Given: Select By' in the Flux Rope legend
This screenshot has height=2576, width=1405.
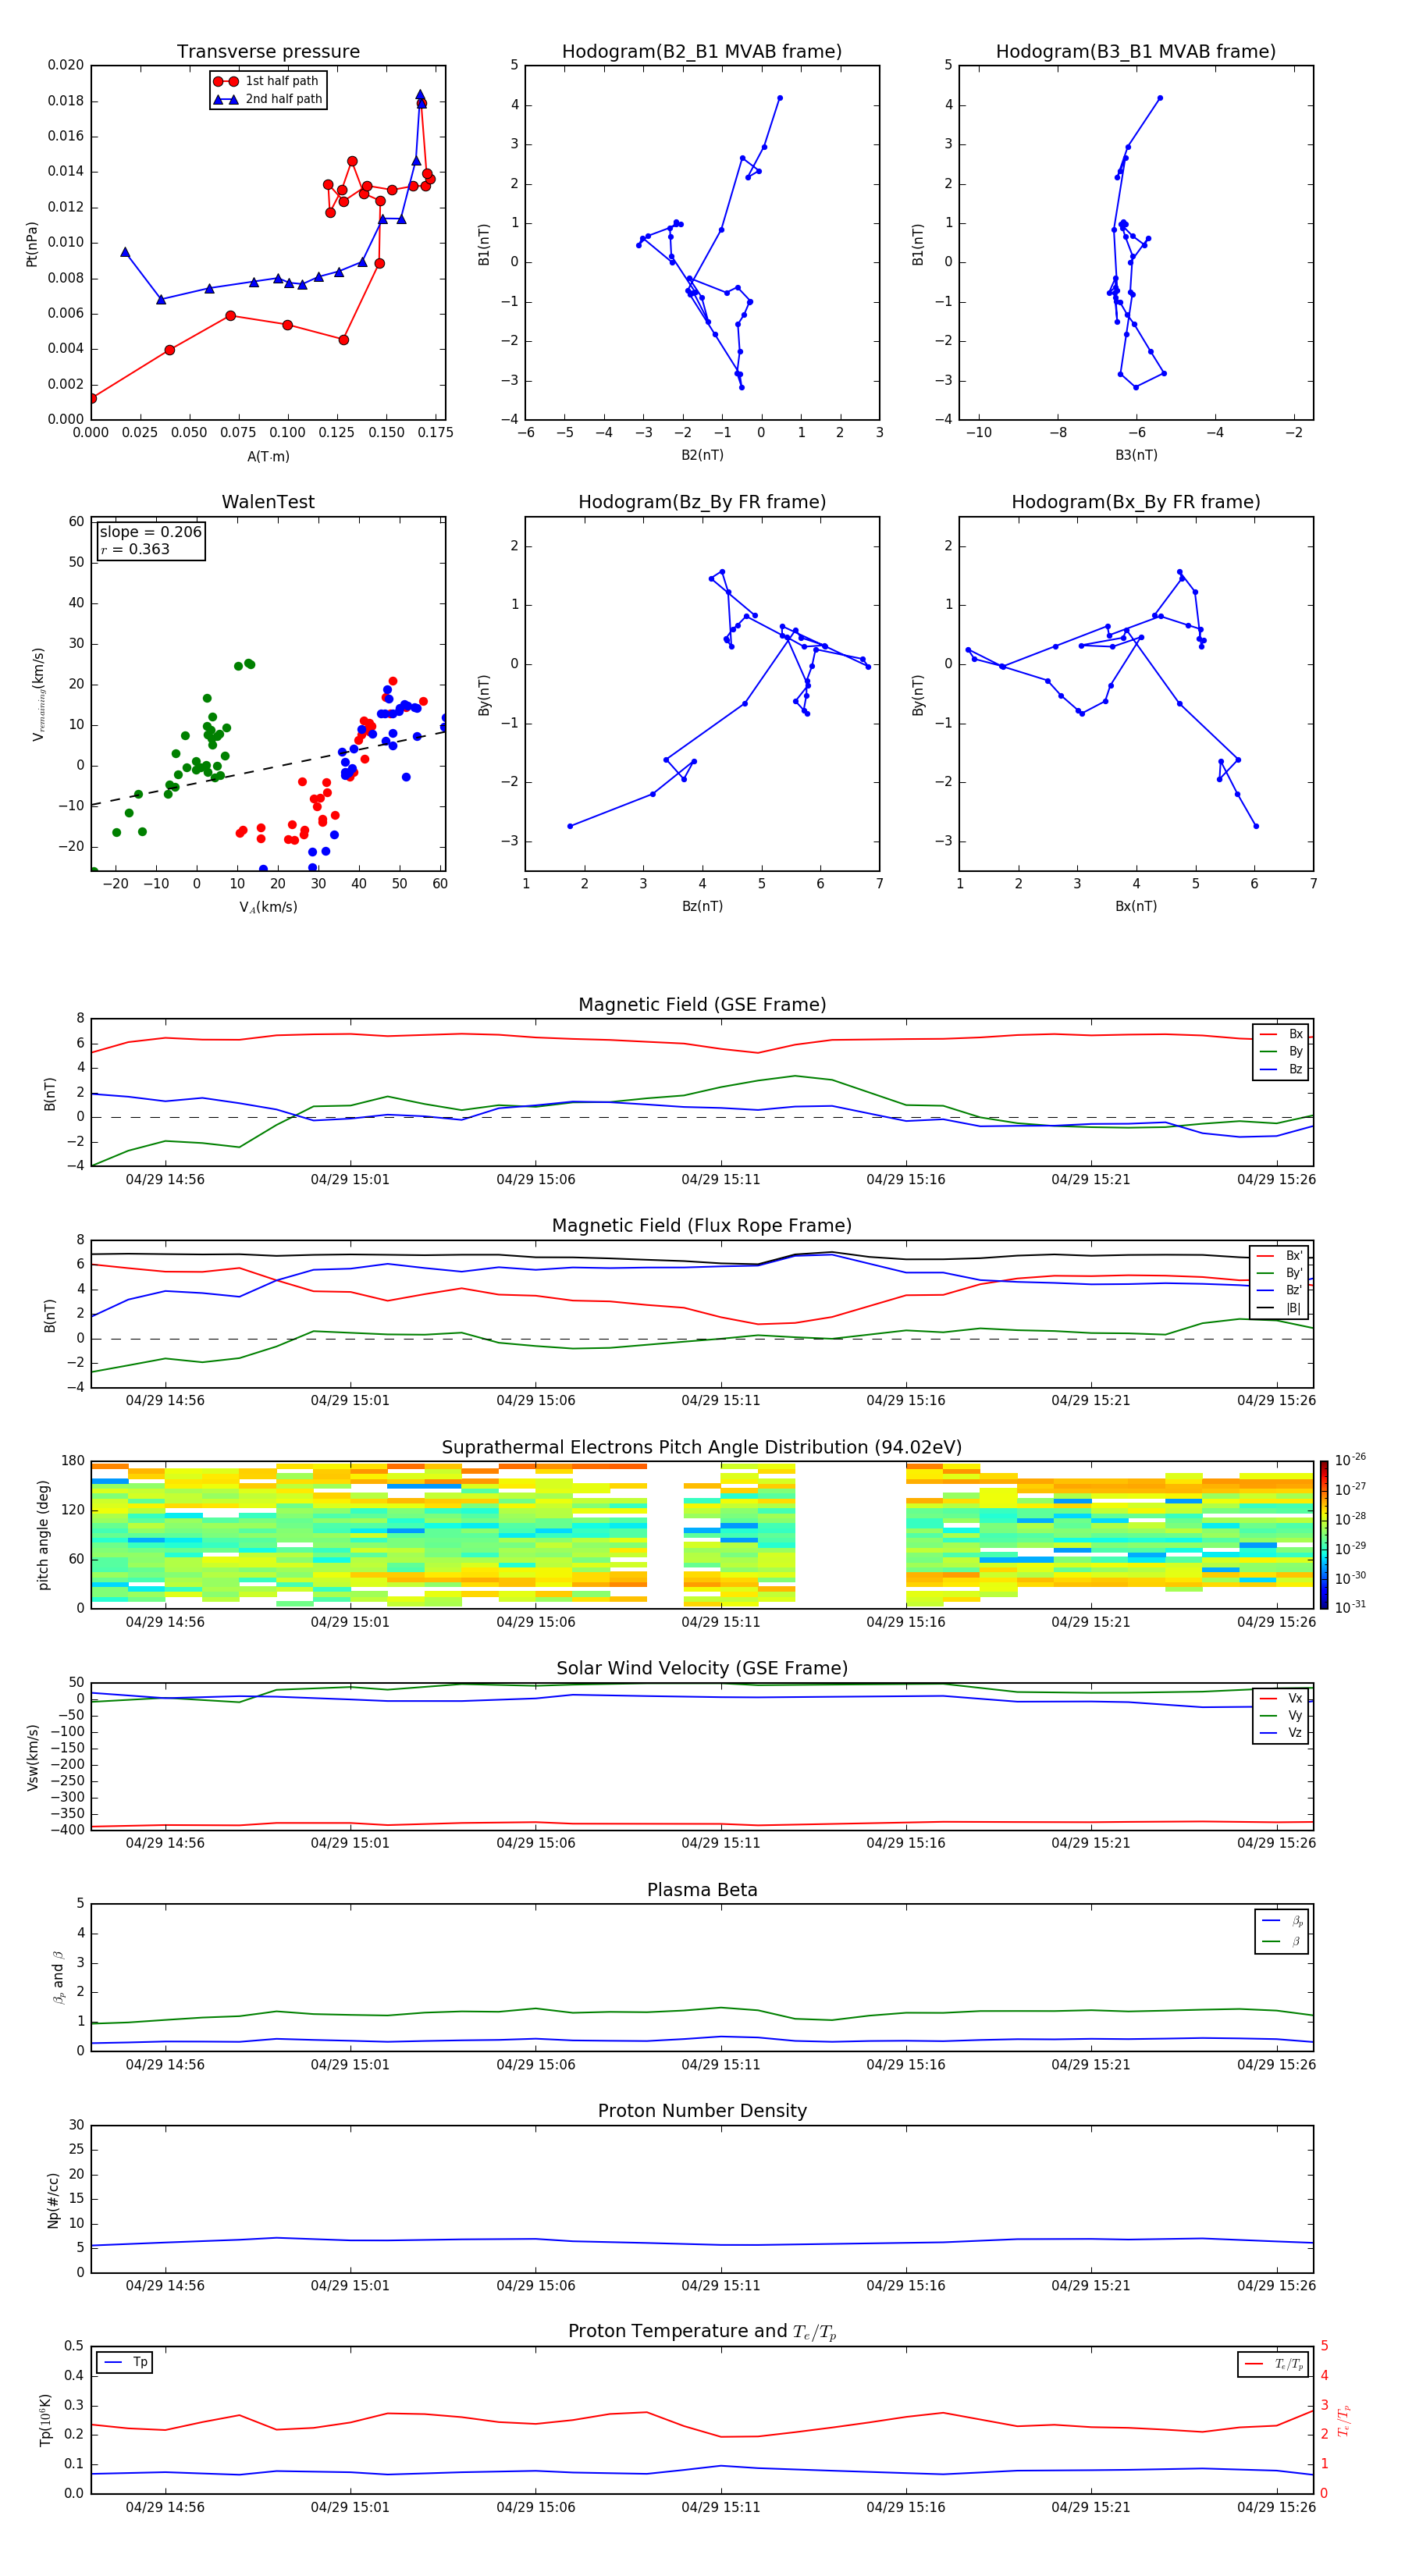Looking at the screenshot, I should point(1280,1273).
